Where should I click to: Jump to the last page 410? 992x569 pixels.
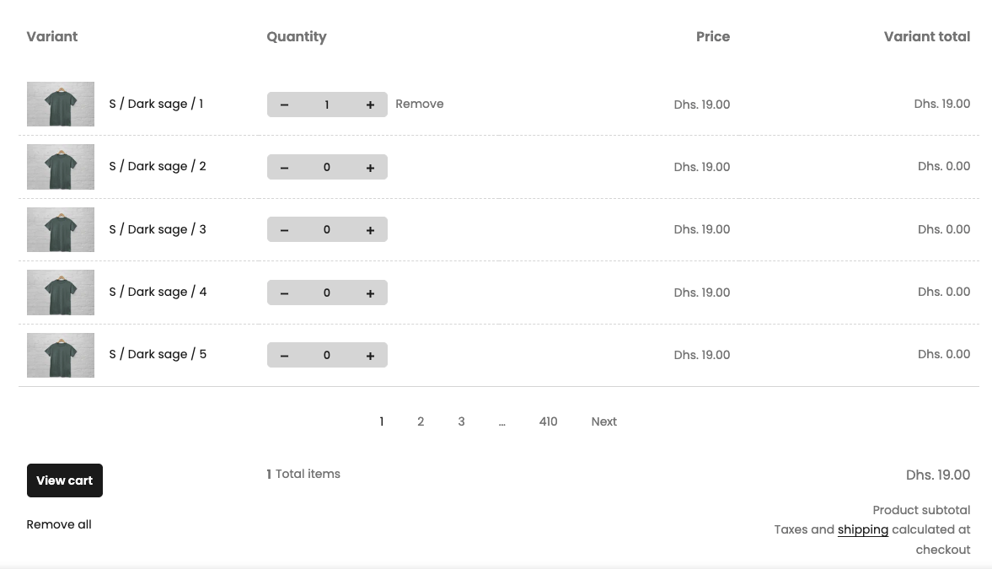[548, 421]
